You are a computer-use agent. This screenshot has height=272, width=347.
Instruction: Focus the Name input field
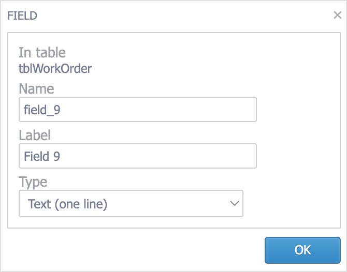(x=137, y=110)
